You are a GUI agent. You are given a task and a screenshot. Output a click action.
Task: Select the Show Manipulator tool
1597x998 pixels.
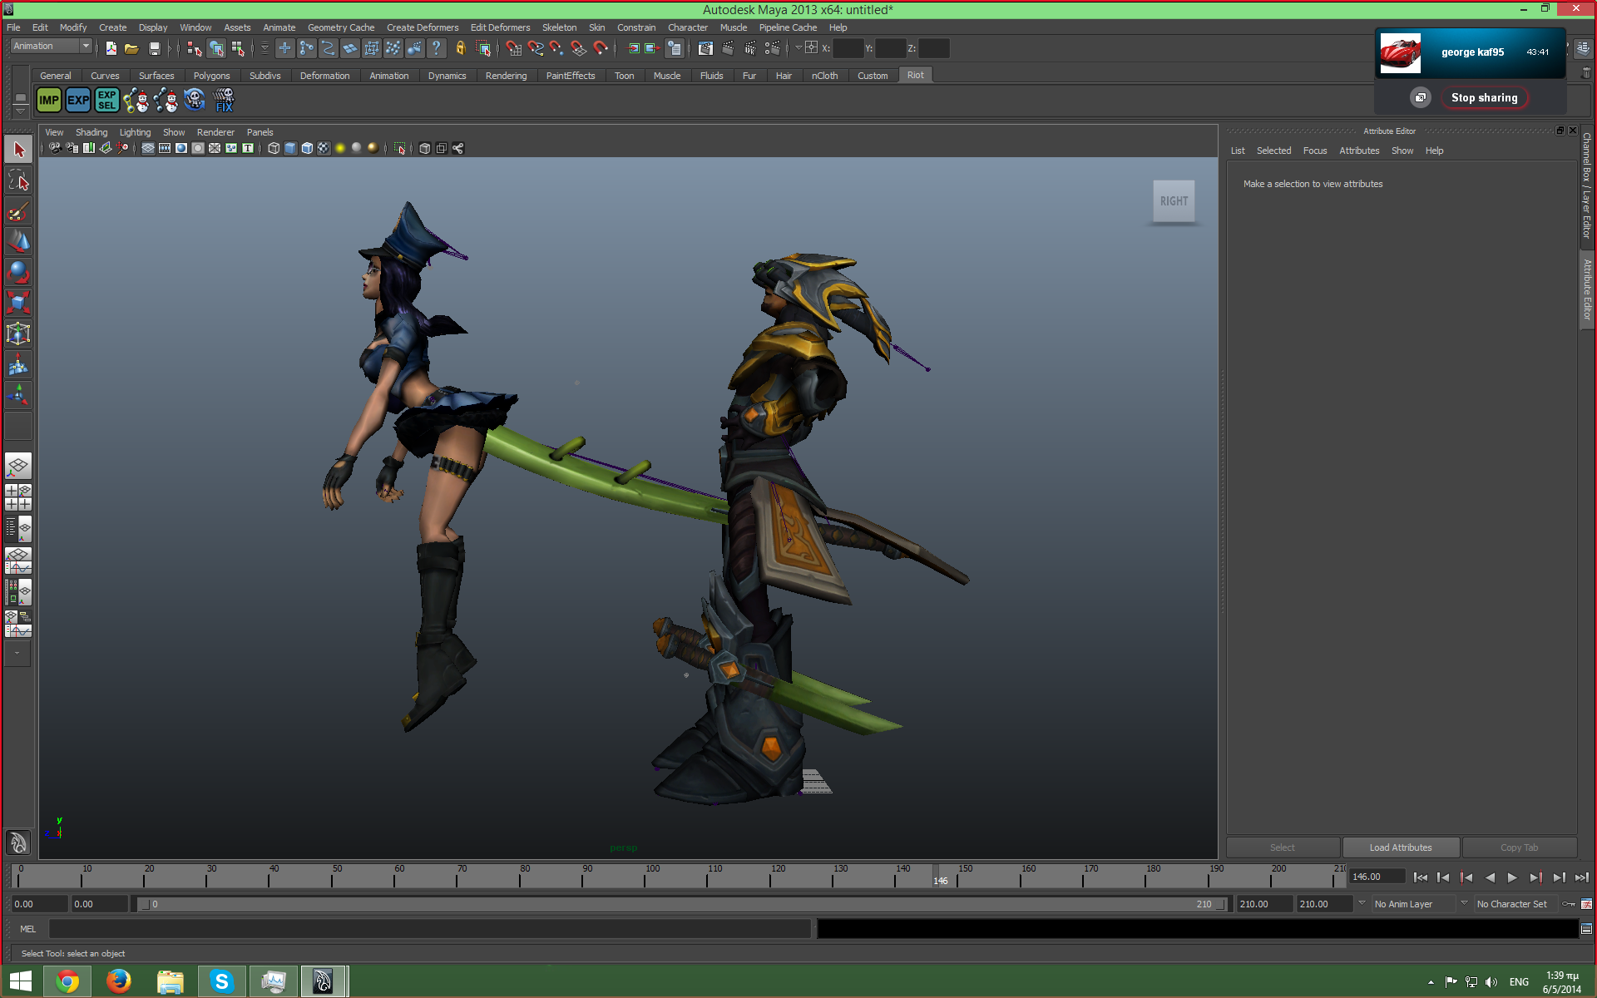[18, 395]
